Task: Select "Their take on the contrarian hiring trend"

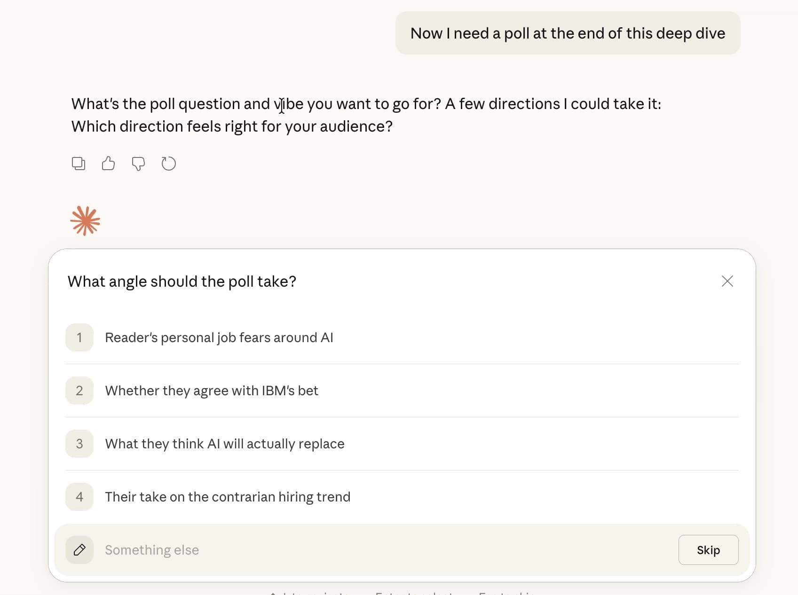Action: click(x=228, y=497)
